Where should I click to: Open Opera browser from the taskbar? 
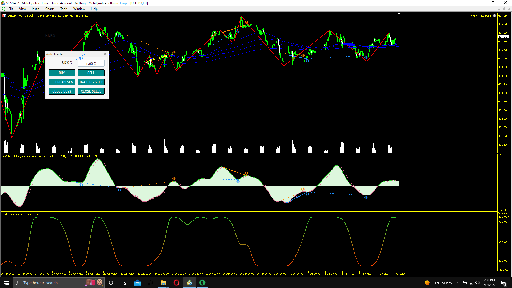coord(176,283)
